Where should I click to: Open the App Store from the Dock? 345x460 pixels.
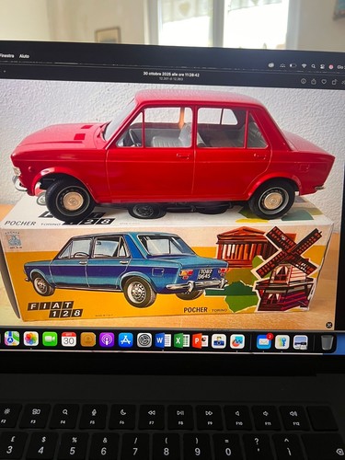(126, 340)
